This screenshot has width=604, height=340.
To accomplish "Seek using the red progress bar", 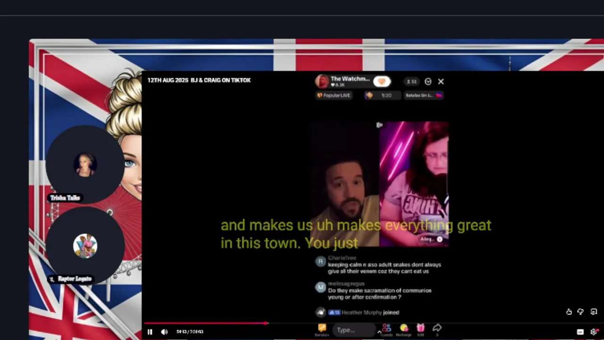I will click(206, 323).
